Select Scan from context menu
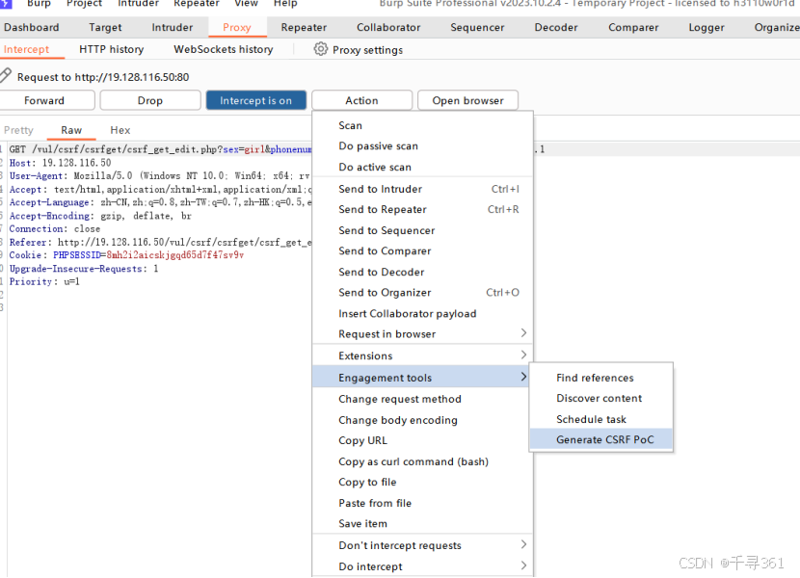Image resolution: width=800 pixels, height=578 pixels. coord(423,125)
